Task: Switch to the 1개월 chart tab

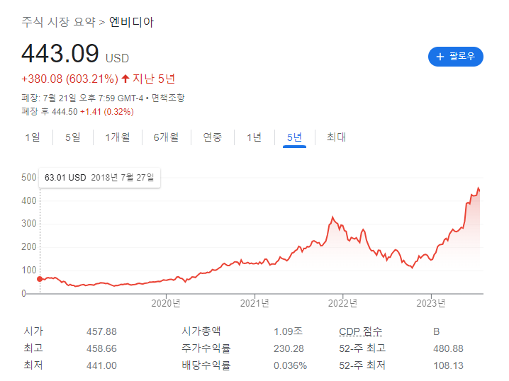Action: click(x=118, y=137)
